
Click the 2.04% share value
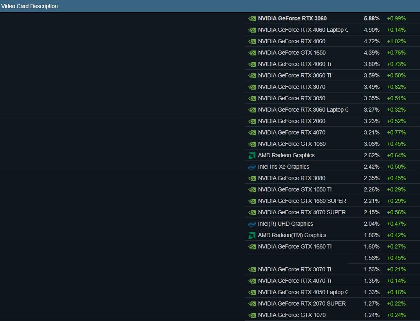pyautogui.click(x=371, y=224)
